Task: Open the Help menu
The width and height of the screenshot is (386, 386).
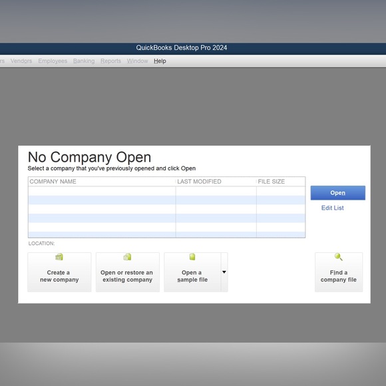Action: 160,61
